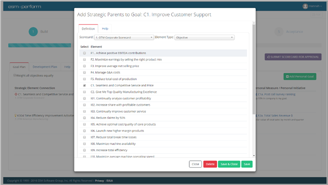
Task: Click the Select column header
Action: 84,47
